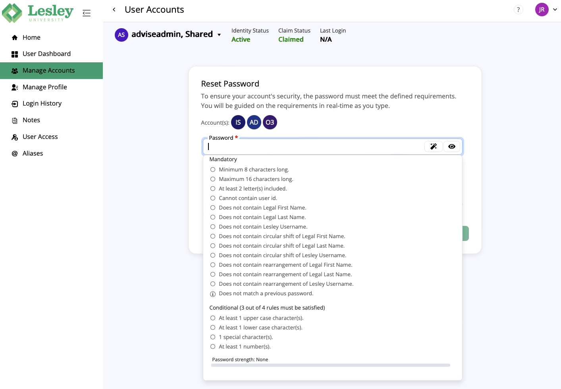Image resolution: width=561 pixels, height=389 pixels.
Task: Show the password using the eye toggle
Action: [x=452, y=146]
